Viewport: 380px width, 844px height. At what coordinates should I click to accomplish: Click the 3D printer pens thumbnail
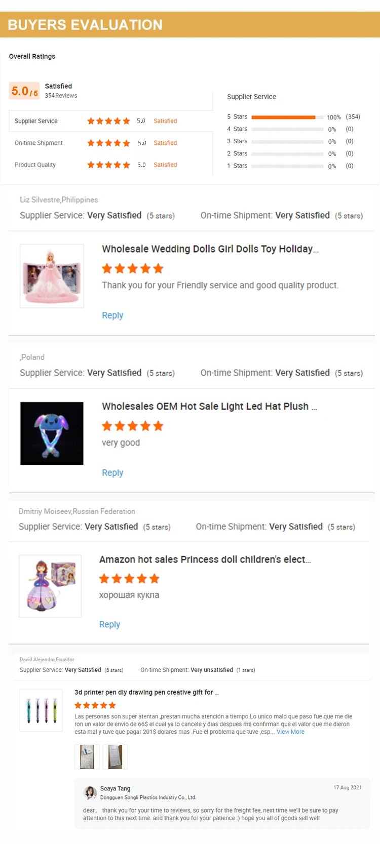click(41, 710)
